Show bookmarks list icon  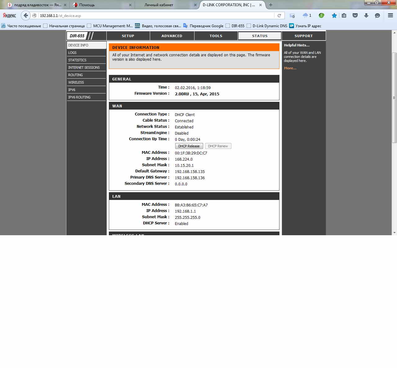coord(344,15)
